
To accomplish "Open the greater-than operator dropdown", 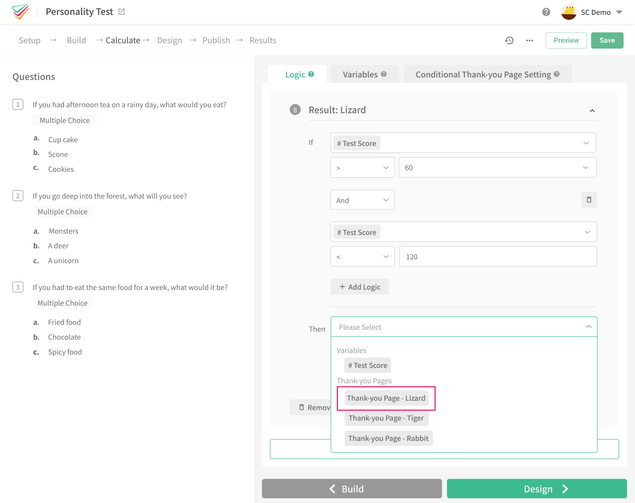I will pos(362,167).
